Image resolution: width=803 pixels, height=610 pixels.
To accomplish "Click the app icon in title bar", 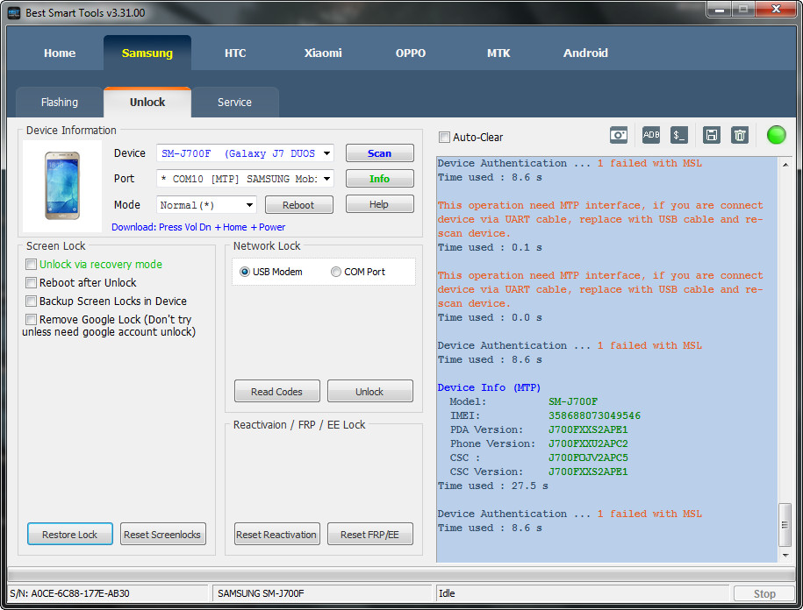I will (14, 12).
